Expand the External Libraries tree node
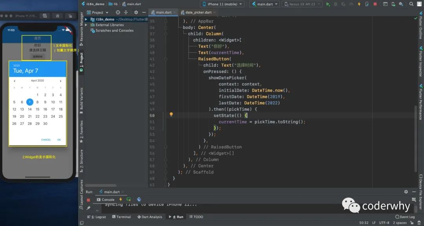The height and width of the screenshot is (226, 424). (x=86, y=25)
